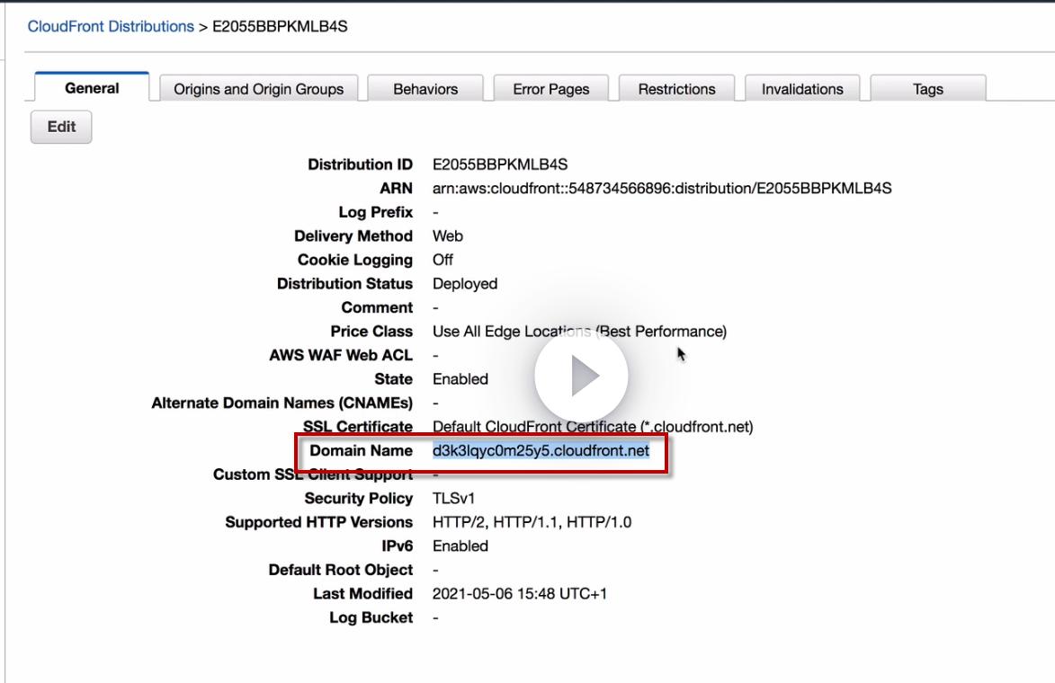Click the Alternate Domain Names (CNAMEs) label

[282, 403]
